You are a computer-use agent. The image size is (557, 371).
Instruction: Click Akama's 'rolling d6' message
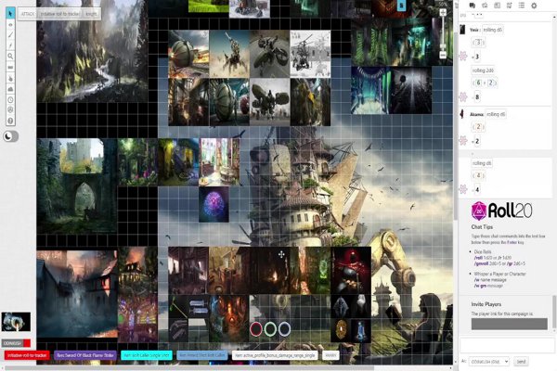coord(496,114)
